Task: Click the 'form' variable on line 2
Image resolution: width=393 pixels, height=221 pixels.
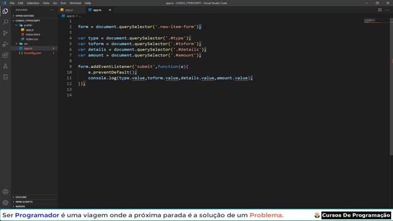Action: click(83, 27)
